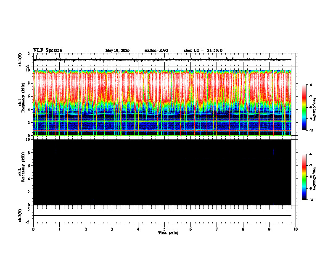Click the start UT 21:50:0 label
The width and height of the screenshot is (333, 257).
[x=203, y=50]
